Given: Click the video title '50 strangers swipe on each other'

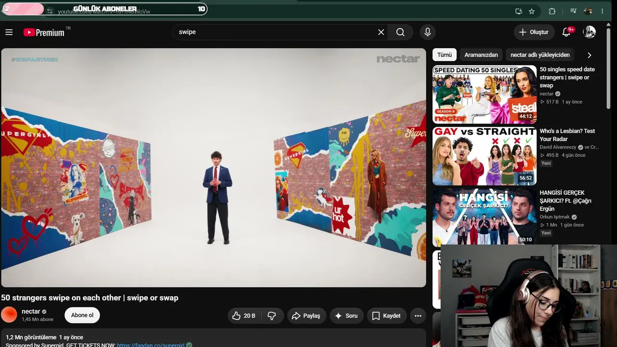Looking at the screenshot, I should pos(90,298).
